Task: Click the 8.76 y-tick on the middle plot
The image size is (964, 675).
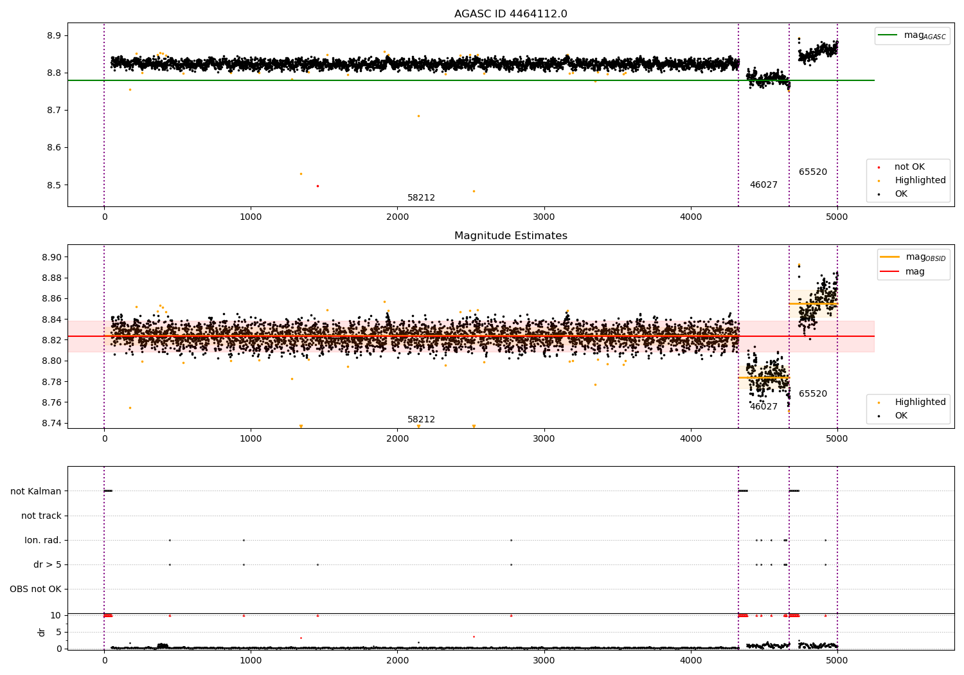Action: pyautogui.click(x=51, y=402)
